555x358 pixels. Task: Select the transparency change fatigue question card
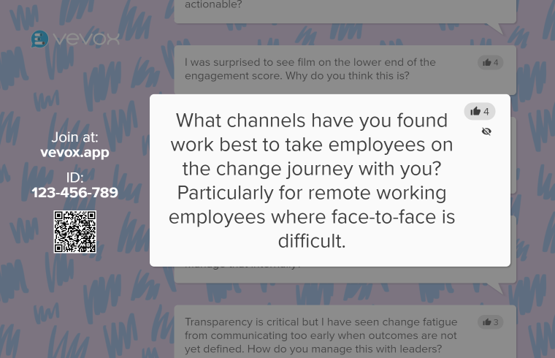point(321,335)
